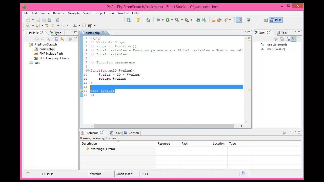Open the Navigate menu
The image size is (324, 182).
[x=74, y=13]
